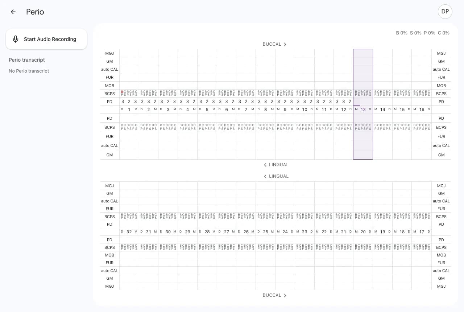464x312 pixels.
Task: Click the No Perio transcript message
Action: pos(29,71)
